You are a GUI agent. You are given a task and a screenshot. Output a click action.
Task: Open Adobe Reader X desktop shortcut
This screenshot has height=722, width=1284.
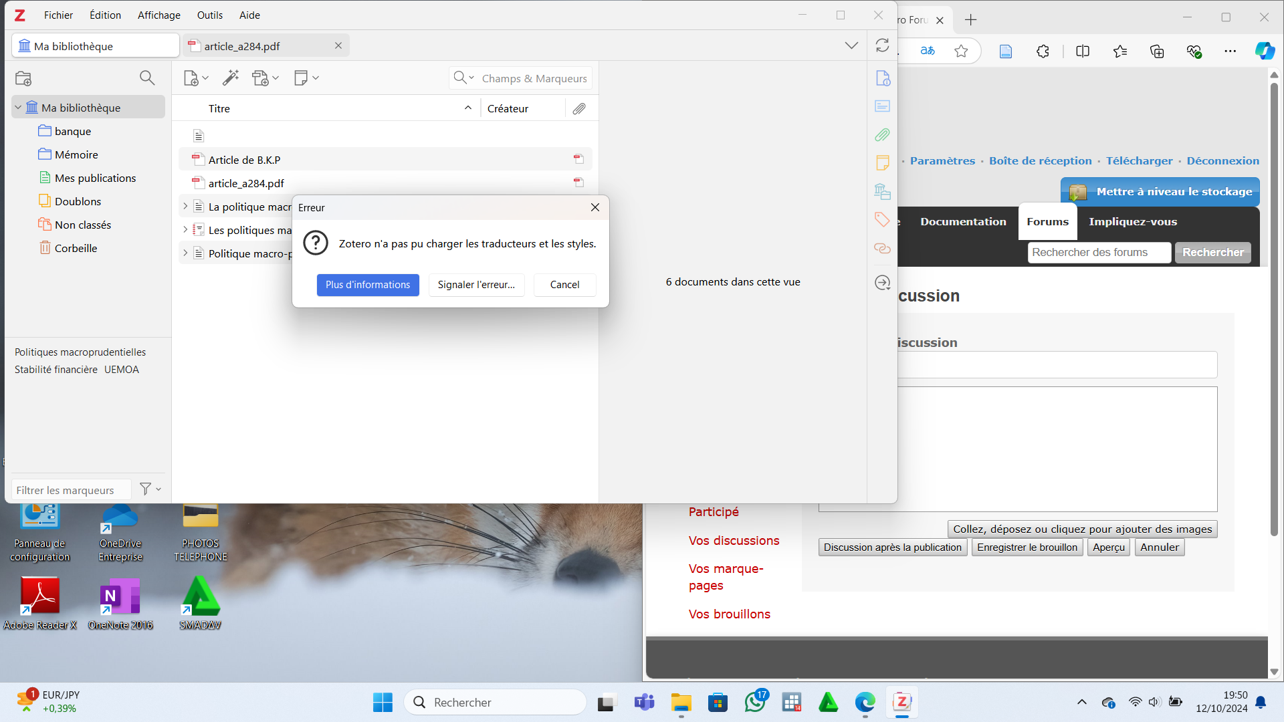pos(40,604)
